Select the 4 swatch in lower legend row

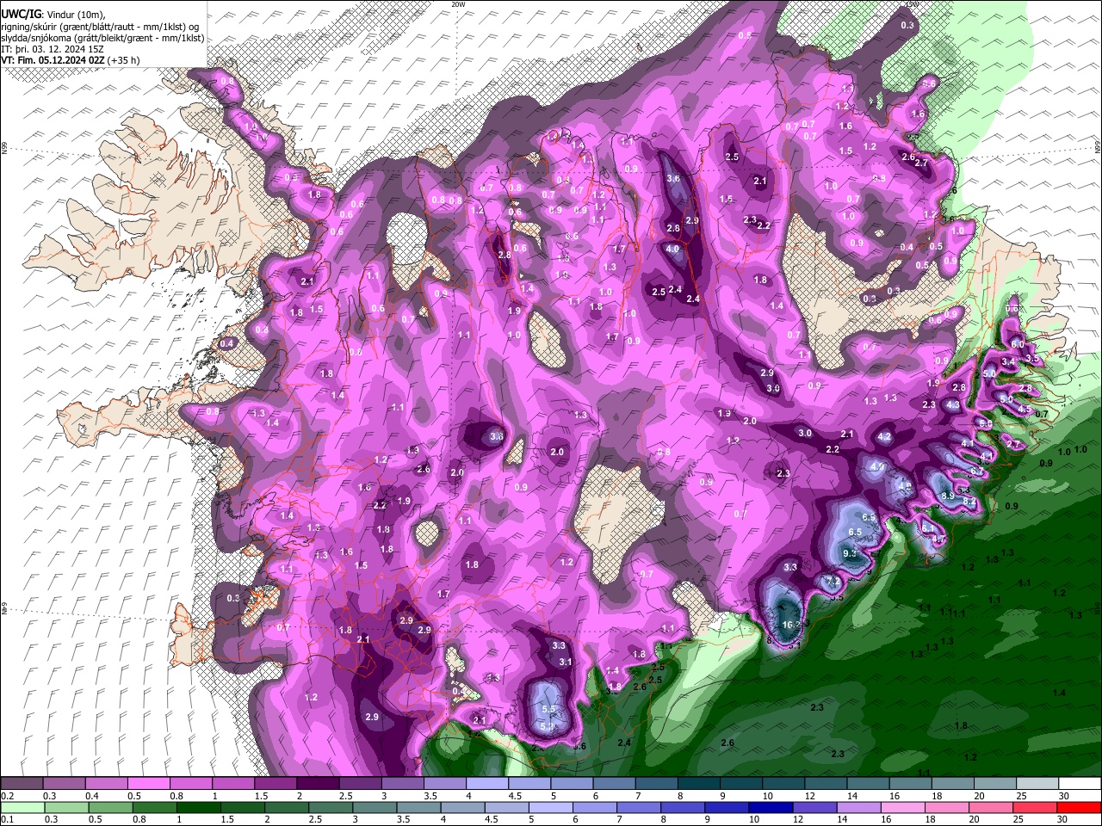click(x=462, y=807)
